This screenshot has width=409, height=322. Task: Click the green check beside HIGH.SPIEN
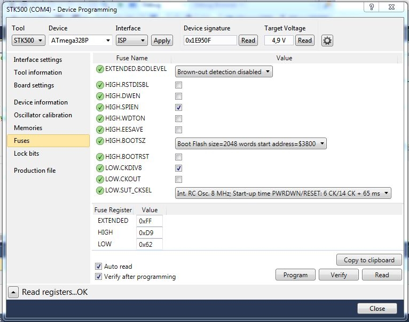click(100, 107)
